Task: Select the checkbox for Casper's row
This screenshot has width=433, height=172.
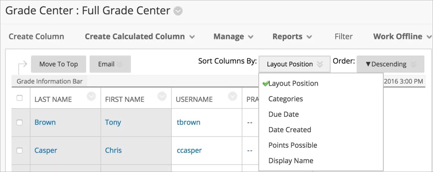Action: (x=20, y=151)
